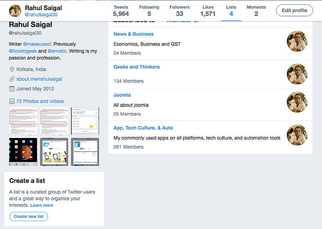Click the App, Tech Culture list avatar

coord(297,135)
